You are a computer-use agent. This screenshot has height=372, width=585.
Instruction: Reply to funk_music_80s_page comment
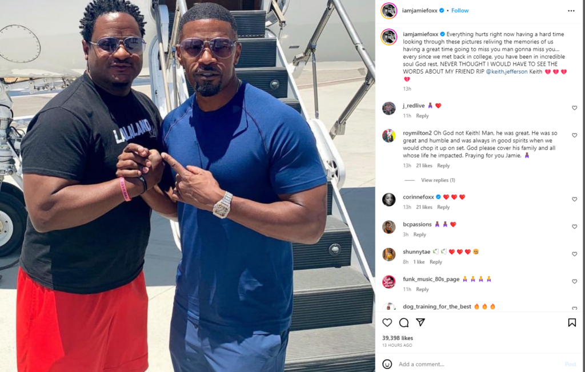[422, 289]
